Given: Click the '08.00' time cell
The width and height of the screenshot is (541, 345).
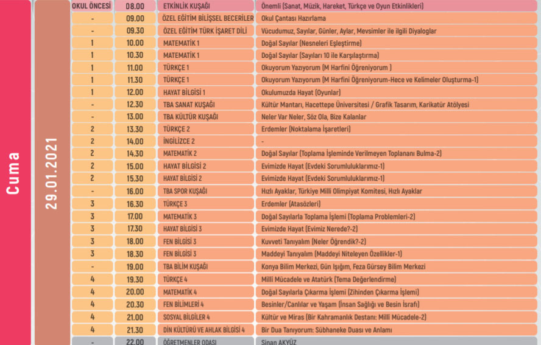Looking at the screenshot, I should point(135,6).
